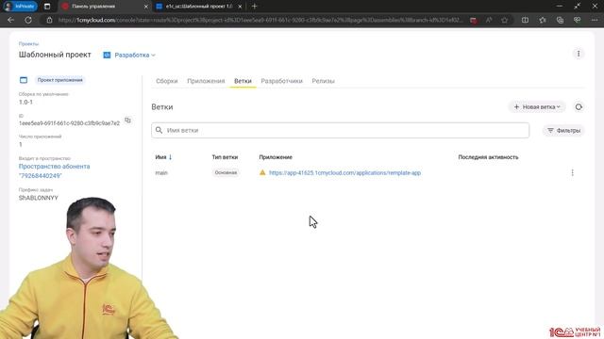Click the 'Шаблонный проект' project title
Screen dimensions: 604x339
click(x=55, y=55)
